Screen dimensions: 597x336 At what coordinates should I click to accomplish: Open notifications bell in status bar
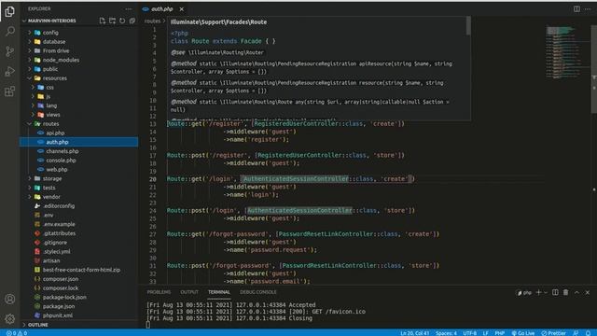pyautogui.click(x=588, y=333)
